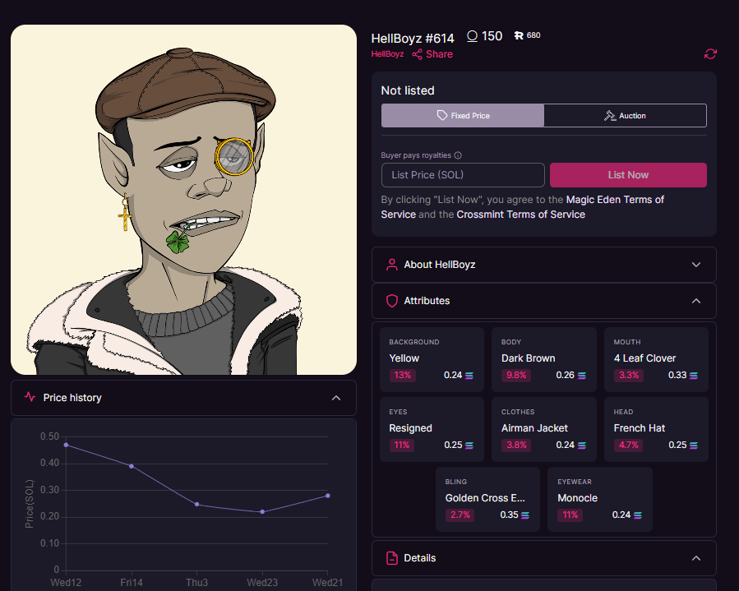This screenshot has width=739, height=591.
Task: Click the Share icon next to HellBoyz
Action: click(x=417, y=54)
